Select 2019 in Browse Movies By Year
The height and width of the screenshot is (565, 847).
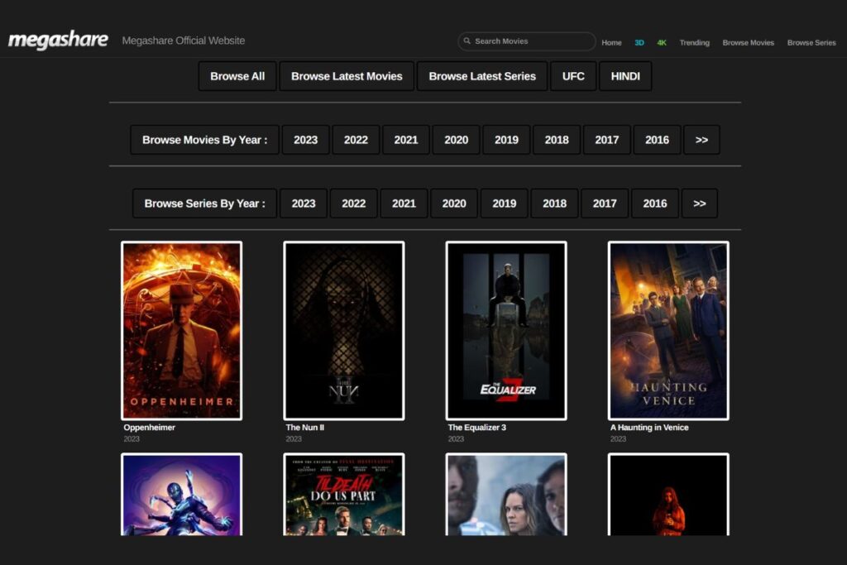(x=507, y=140)
